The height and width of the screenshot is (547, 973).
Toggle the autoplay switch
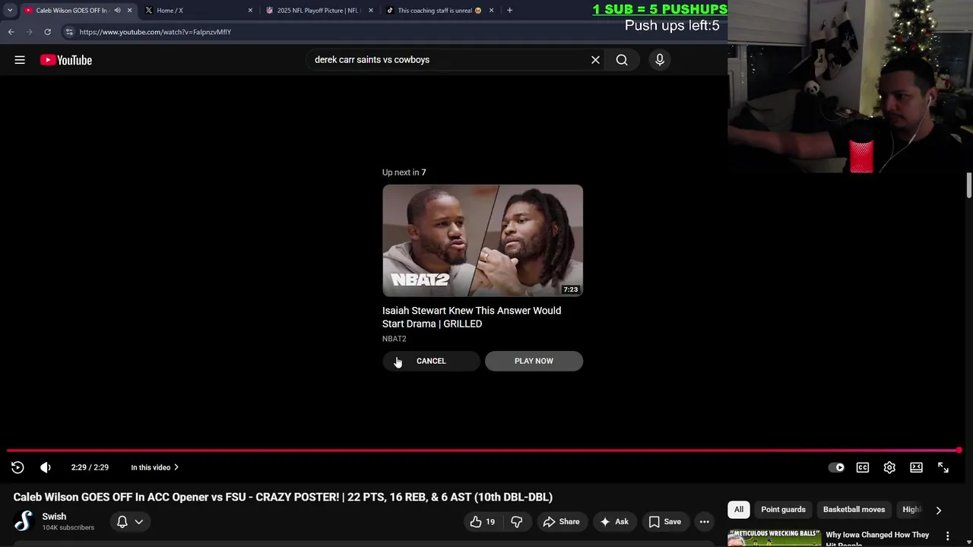(x=836, y=467)
